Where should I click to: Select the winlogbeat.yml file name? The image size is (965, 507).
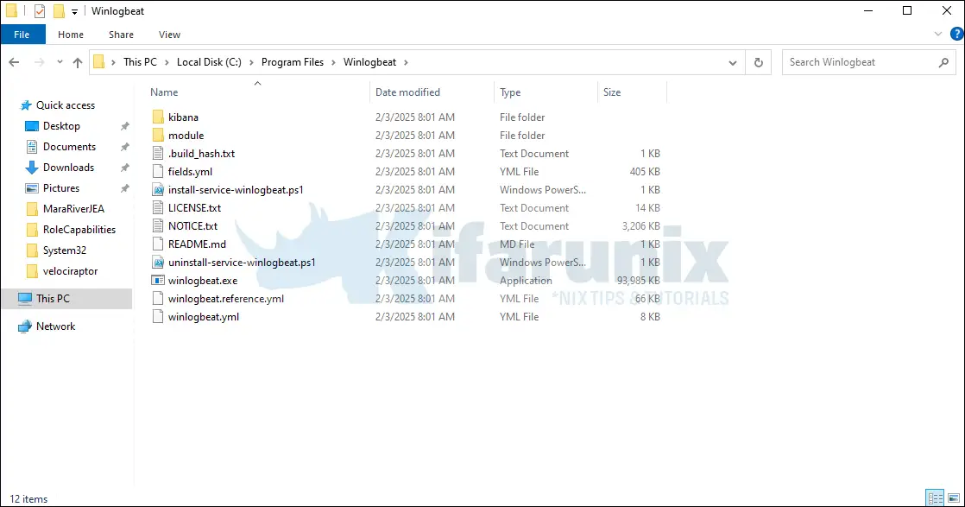(204, 317)
